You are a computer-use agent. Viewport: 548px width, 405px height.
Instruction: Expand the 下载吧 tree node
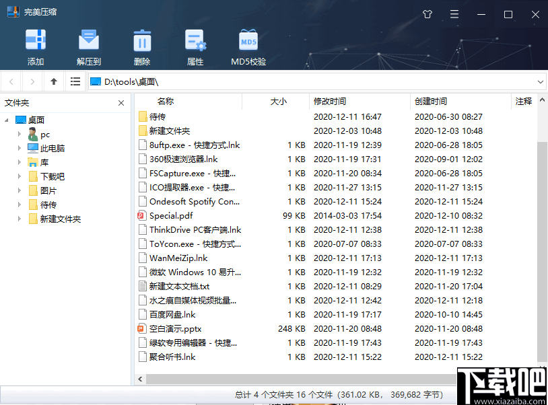point(20,177)
